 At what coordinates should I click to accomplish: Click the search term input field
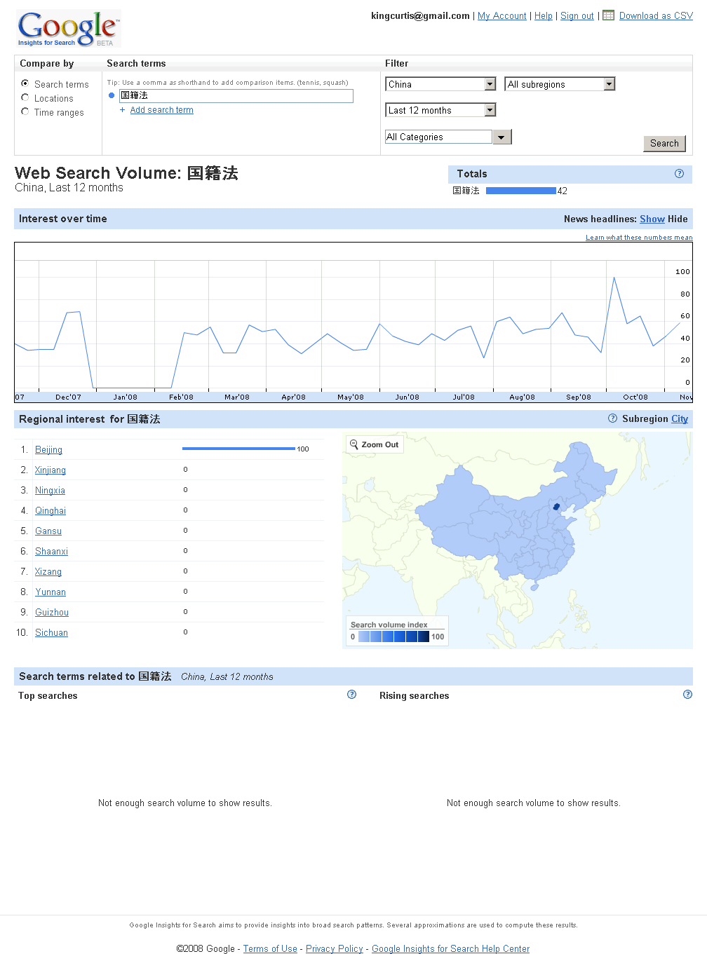tap(236, 95)
